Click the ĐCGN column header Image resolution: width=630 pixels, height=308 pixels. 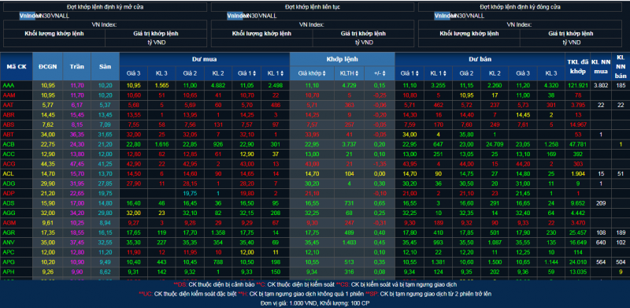pos(47,66)
